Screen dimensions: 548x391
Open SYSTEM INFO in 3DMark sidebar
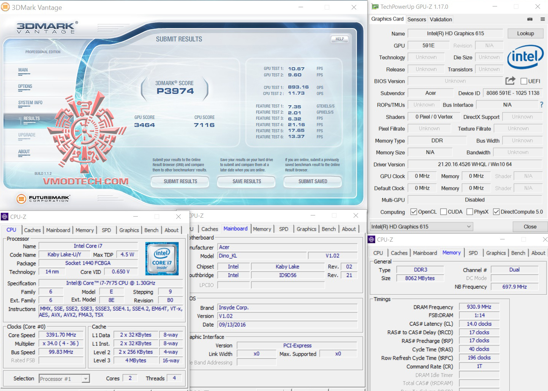coord(30,103)
